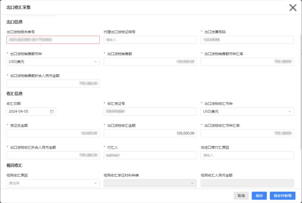Click 出口收汇采集 dialog title
The width and height of the screenshot is (302, 203).
click(19, 8)
